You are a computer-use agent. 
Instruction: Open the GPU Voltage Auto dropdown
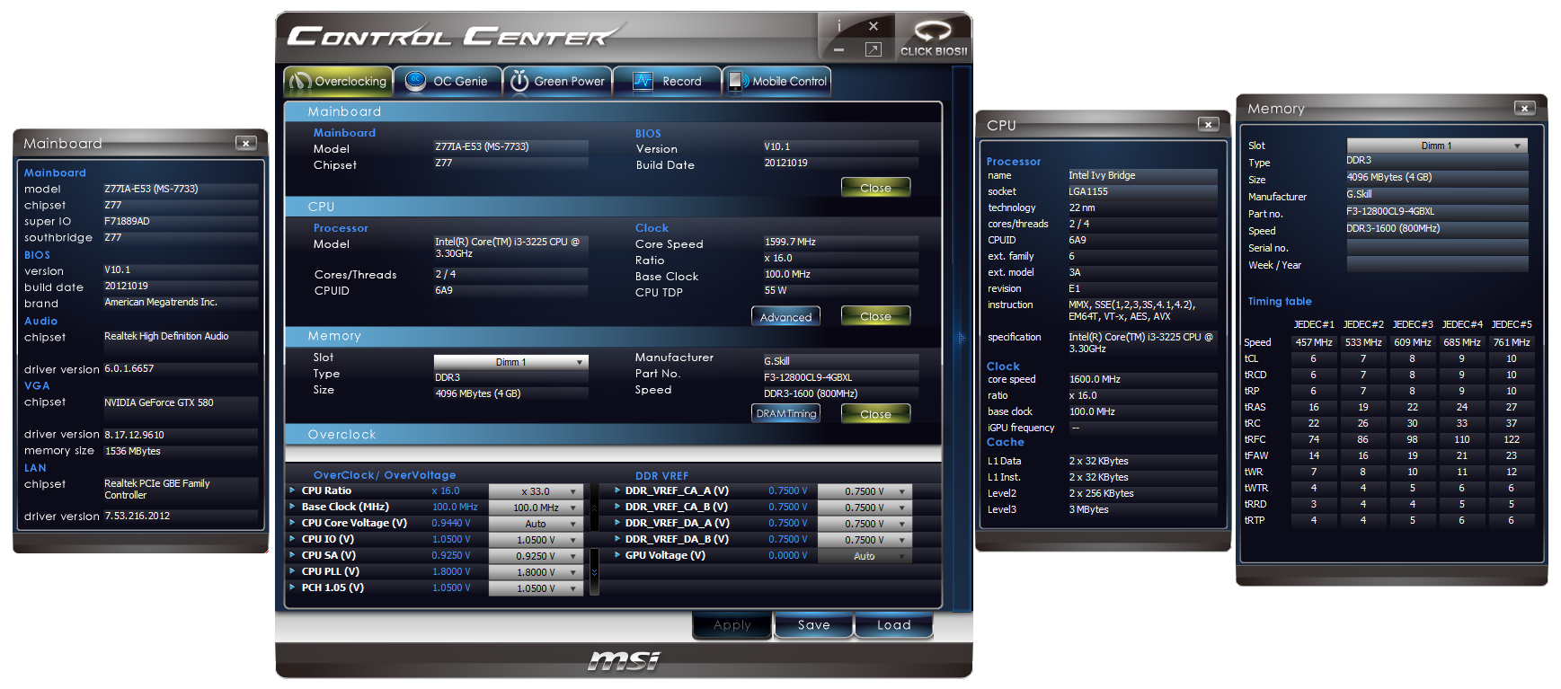click(865, 556)
